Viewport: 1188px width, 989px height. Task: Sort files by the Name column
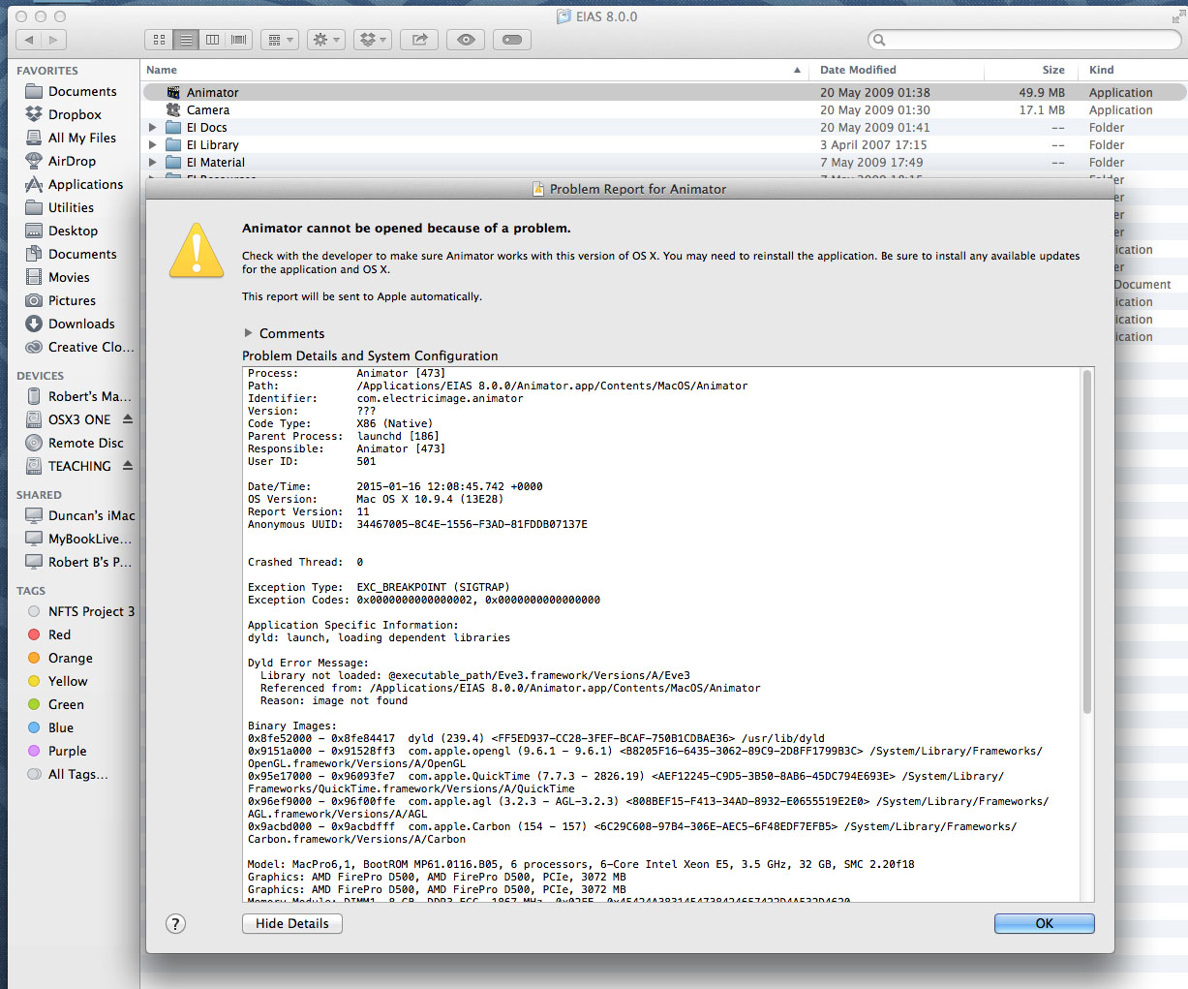(x=161, y=70)
